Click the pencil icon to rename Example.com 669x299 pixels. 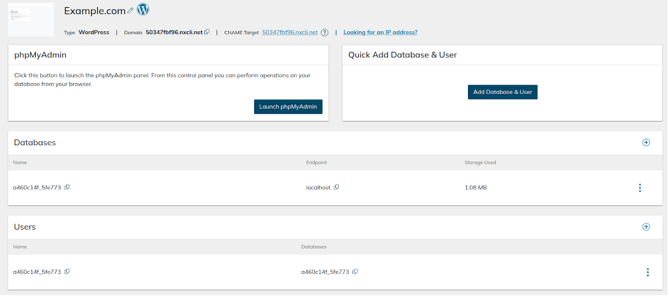[131, 10]
